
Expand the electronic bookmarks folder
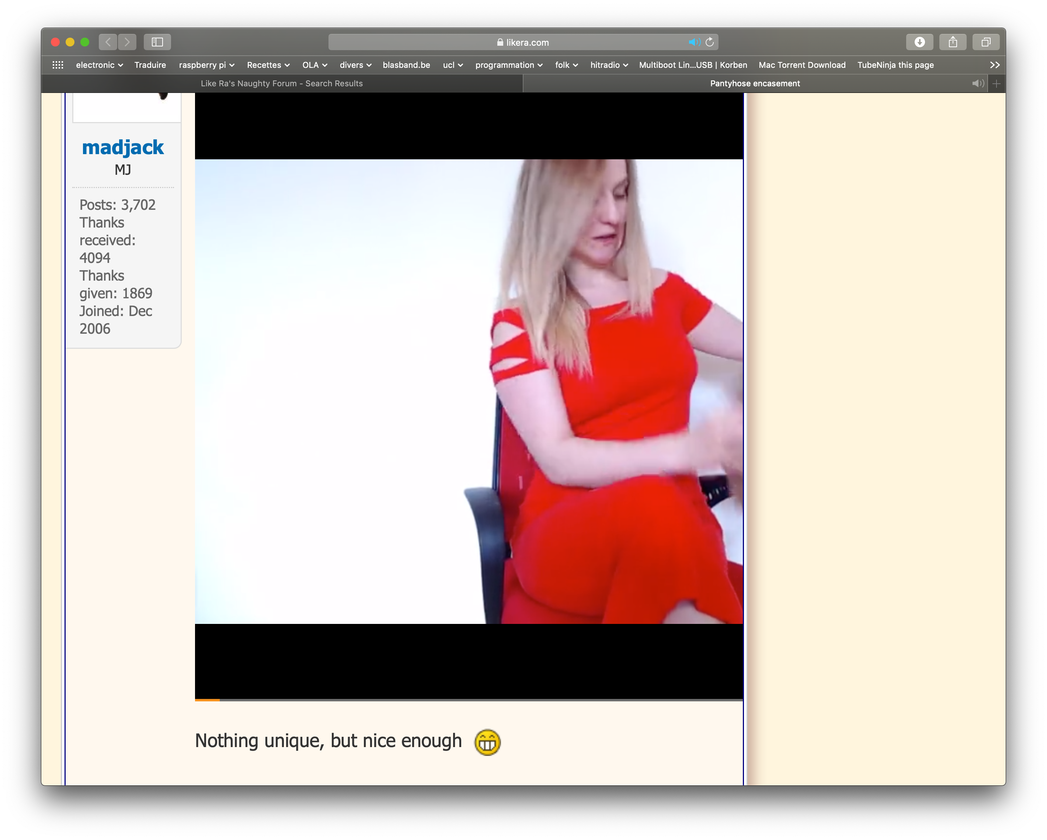[x=99, y=65]
